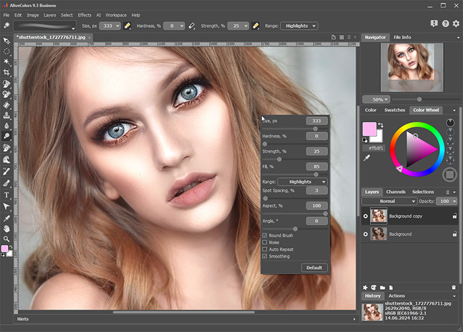
Task: Click the Fill % value field
Action: 317,167
